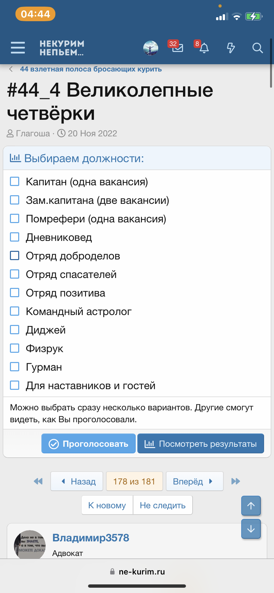The width and height of the screenshot is (274, 593).
Task: Click Посмотреть результаты button
Action: 201,443
